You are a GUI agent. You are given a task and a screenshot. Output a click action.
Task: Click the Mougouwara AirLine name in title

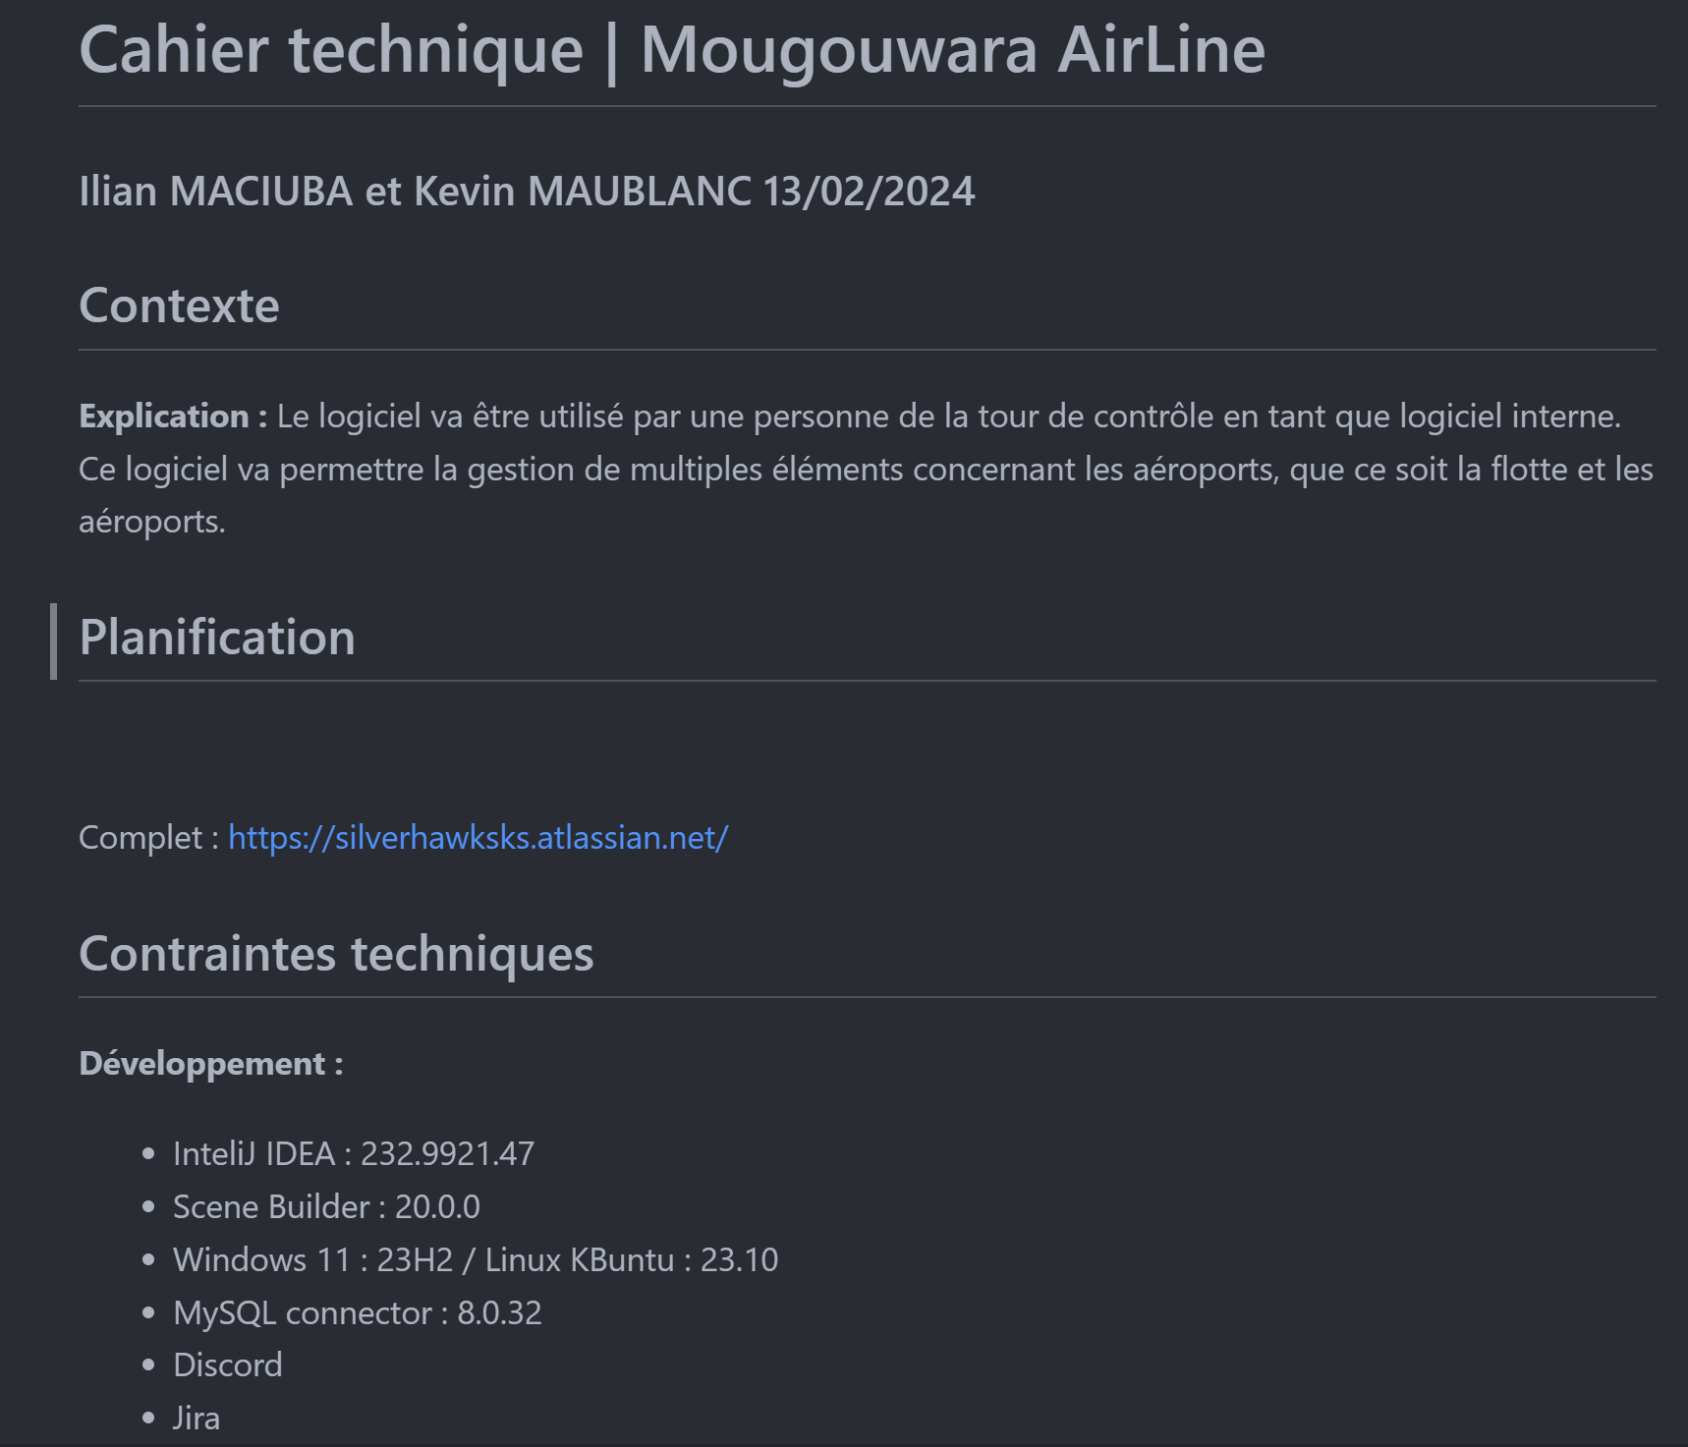pos(952,50)
